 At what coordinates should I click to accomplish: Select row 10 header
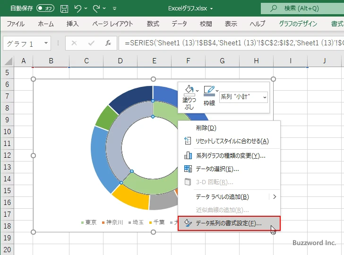coord(7,132)
